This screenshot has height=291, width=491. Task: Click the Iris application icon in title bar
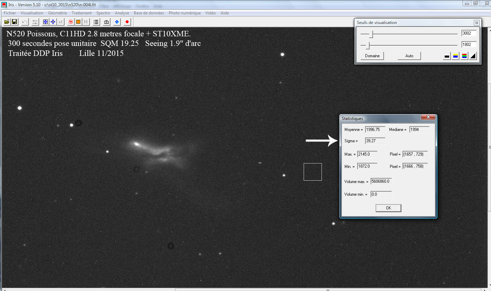(4, 5)
